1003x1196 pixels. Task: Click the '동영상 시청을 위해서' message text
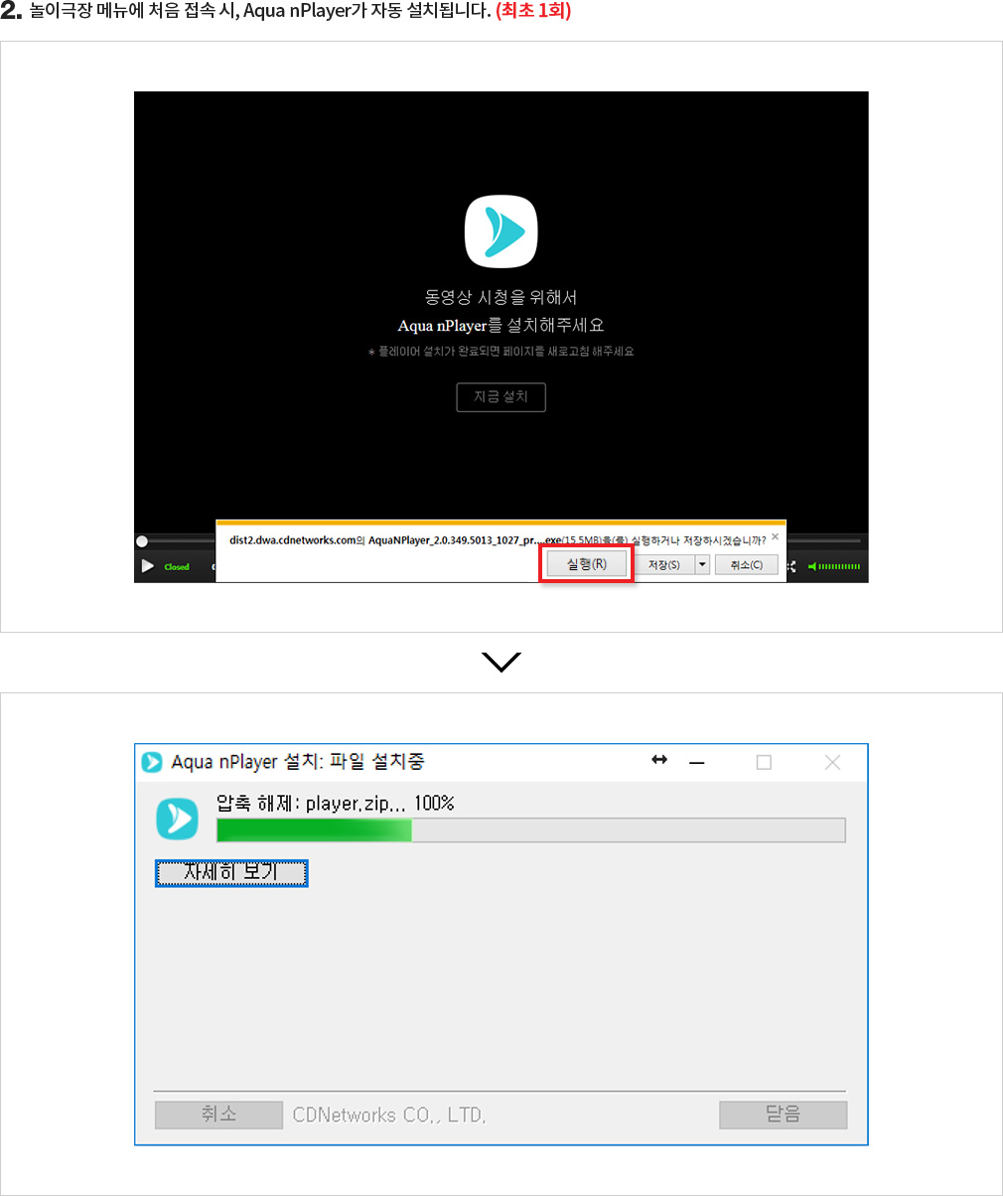(x=501, y=297)
